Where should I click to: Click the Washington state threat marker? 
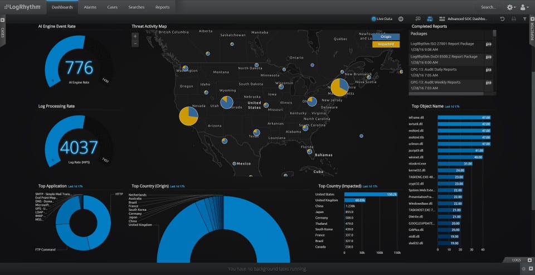coord(185,68)
